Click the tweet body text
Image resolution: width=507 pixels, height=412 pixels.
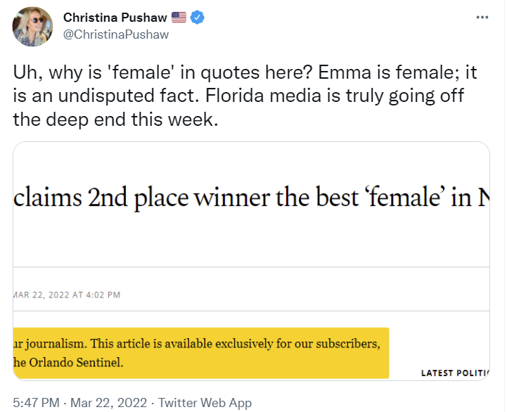coord(245,96)
